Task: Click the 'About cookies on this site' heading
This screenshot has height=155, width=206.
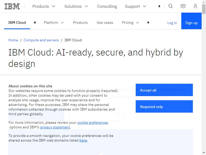Action: 30,86
